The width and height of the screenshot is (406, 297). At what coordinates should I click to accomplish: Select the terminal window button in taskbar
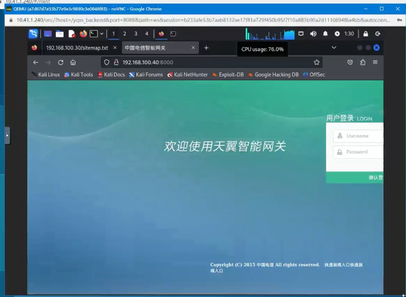point(173,34)
